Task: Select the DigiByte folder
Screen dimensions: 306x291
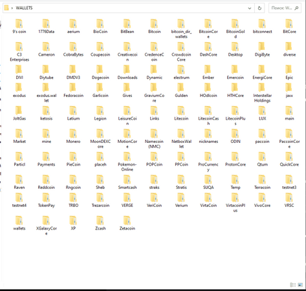Action: (262, 50)
